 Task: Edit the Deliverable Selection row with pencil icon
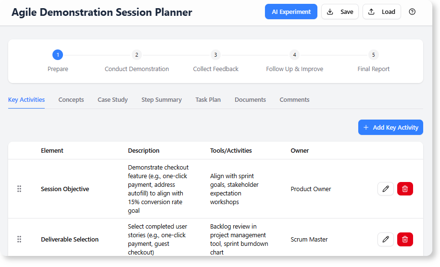point(386,240)
